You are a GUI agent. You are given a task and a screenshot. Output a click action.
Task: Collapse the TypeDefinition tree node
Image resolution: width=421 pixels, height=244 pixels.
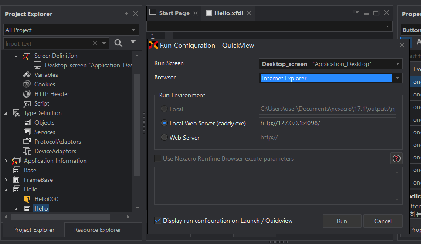(x=6, y=113)
